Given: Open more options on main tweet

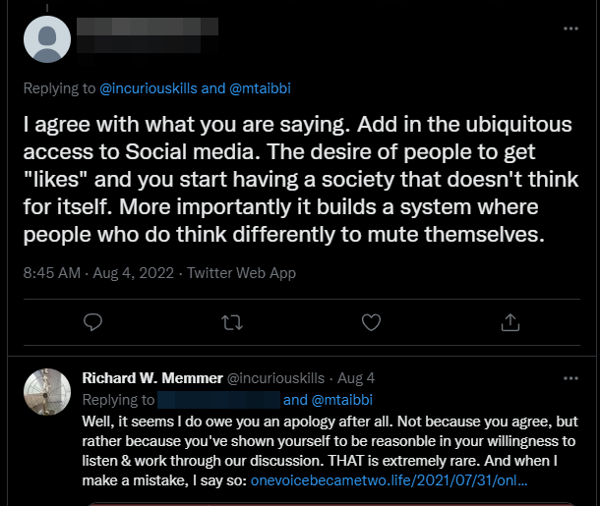Looking at the screenshot, I should [x=570, y=29].
